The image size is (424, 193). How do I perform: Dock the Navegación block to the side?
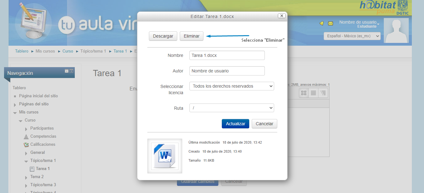[x=71, y=71]
